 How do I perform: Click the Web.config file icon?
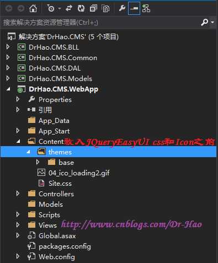click(x=31, y=256)
